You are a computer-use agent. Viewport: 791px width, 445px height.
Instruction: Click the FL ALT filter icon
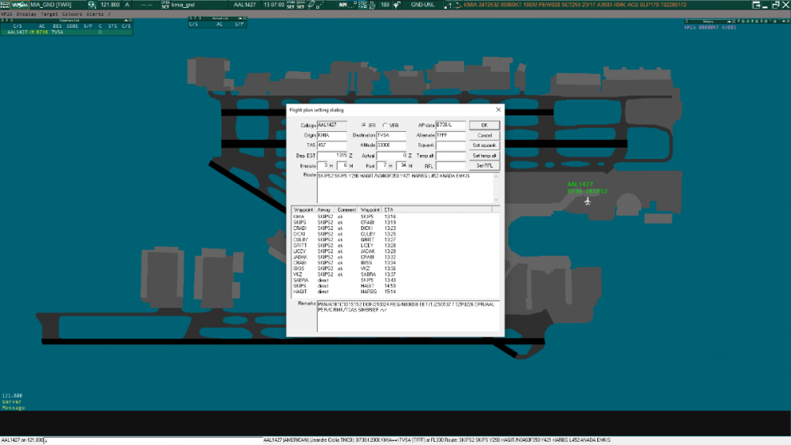(373, 5)
